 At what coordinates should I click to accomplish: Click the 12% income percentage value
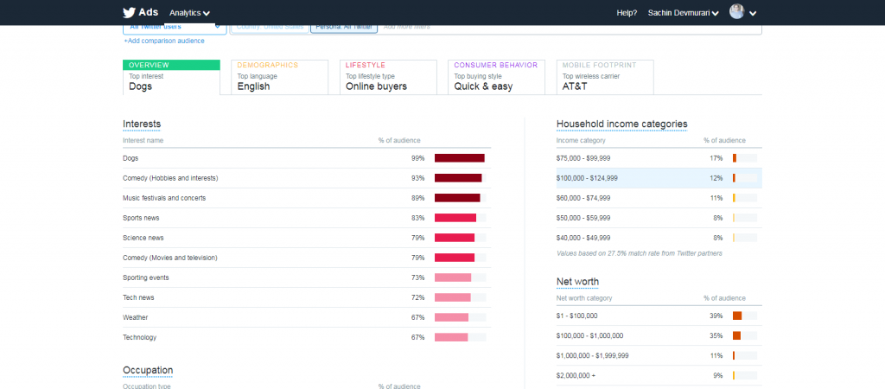(716, 178)
